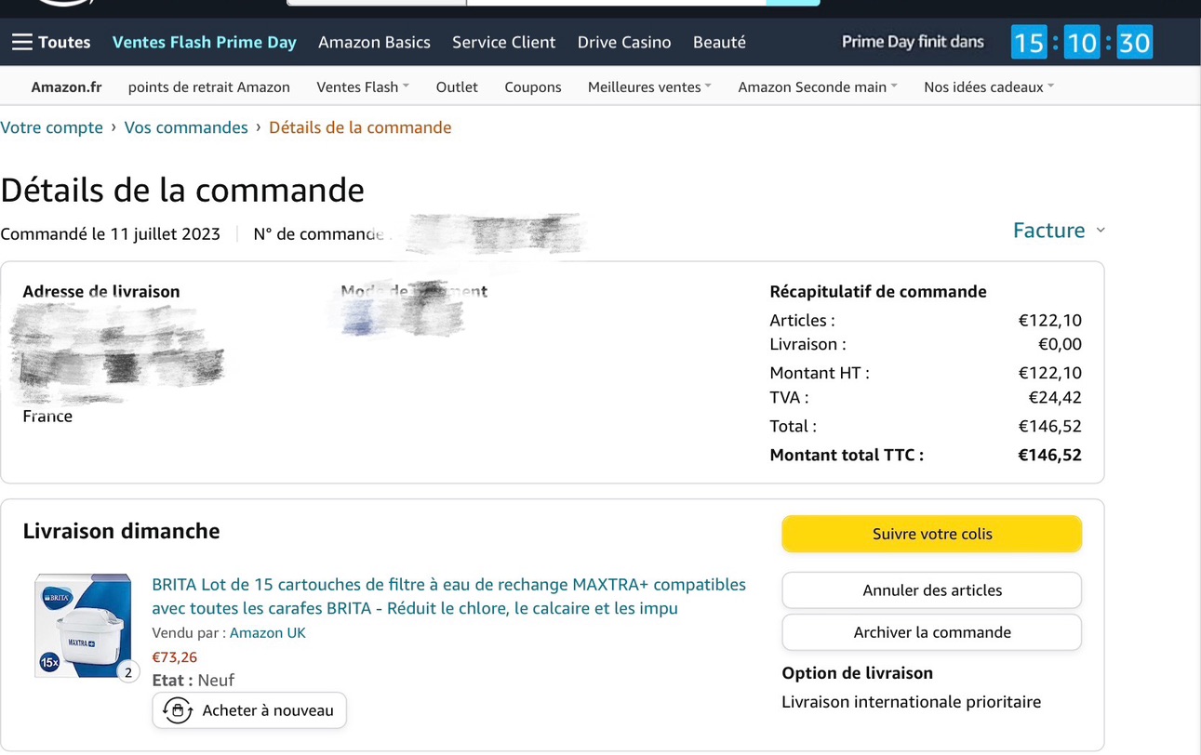Click Archiver la commande button
This screenshot has height=755, width=1201.
(932, 632)
